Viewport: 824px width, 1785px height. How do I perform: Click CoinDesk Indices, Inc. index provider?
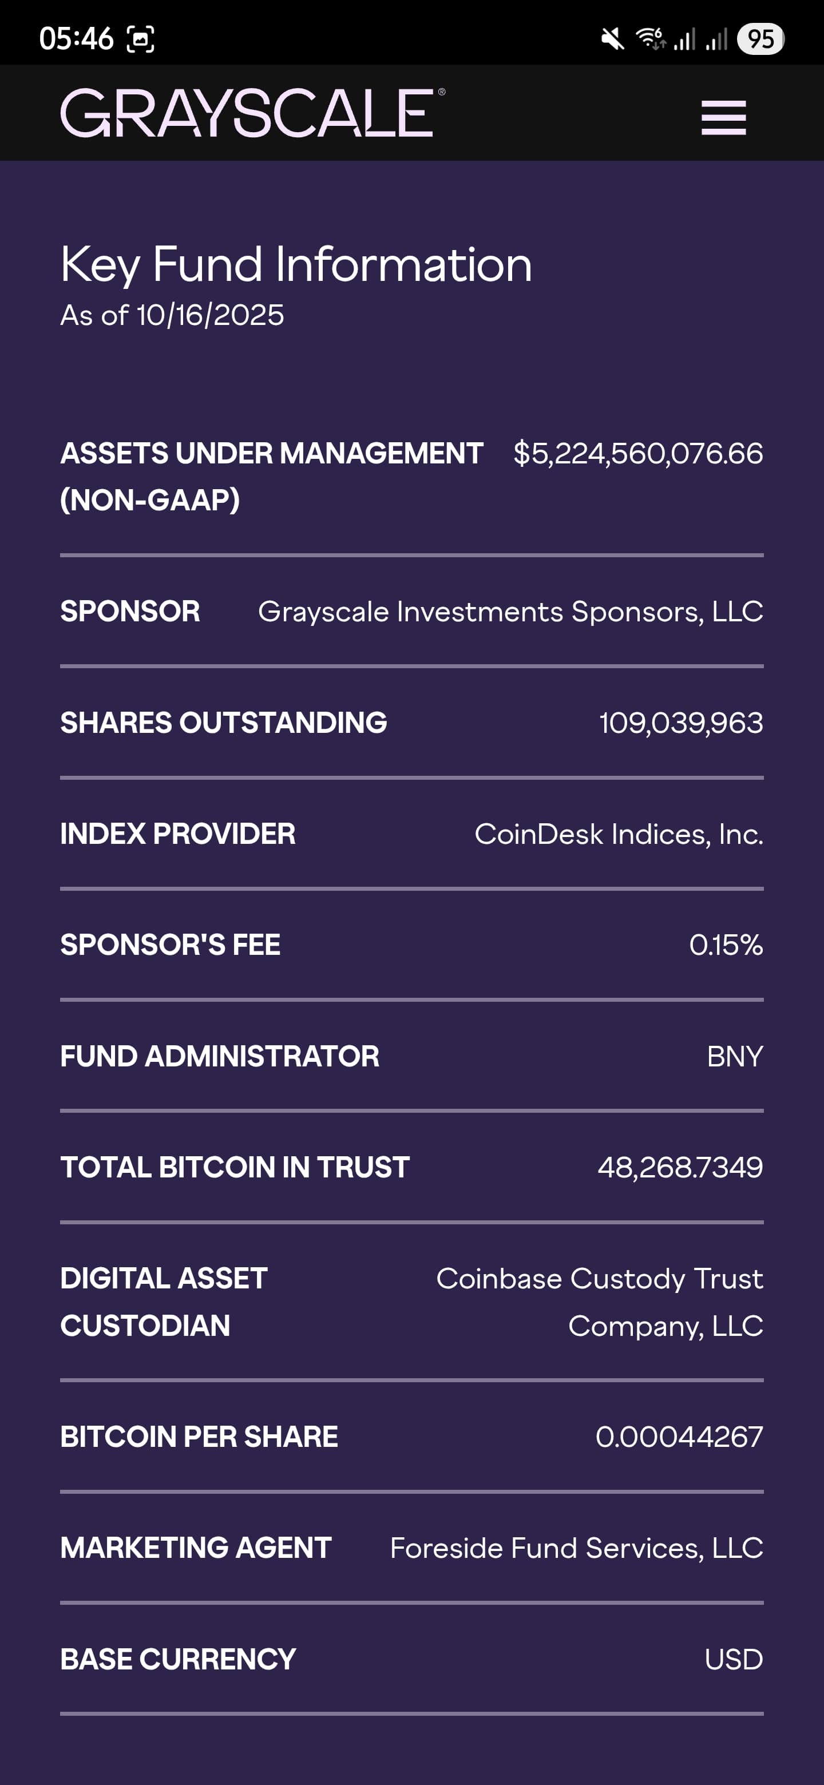pos(618,834)
